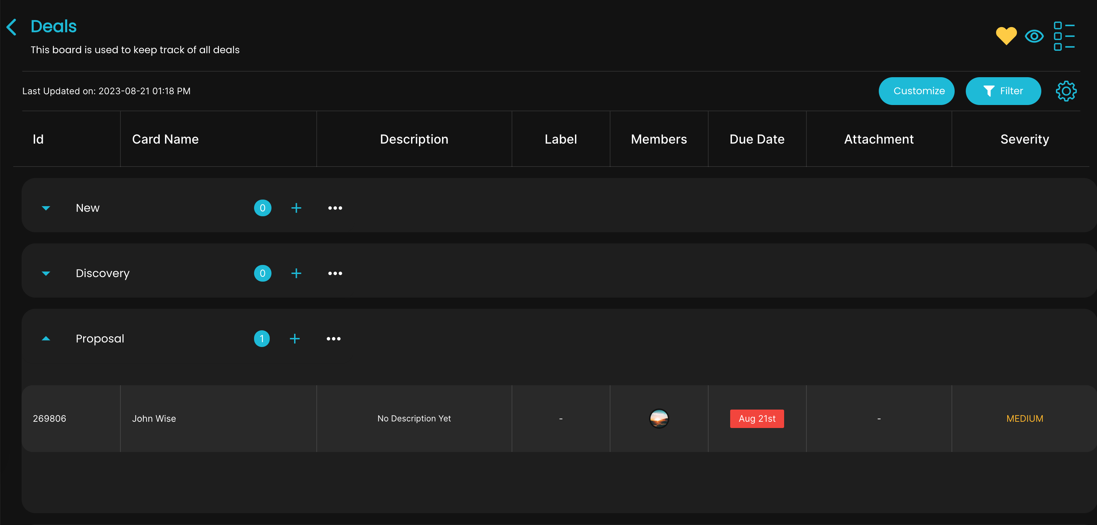Screen dimensions: 1097x525
Task: Open the Filter button
Action: [x=1003, y=91]
